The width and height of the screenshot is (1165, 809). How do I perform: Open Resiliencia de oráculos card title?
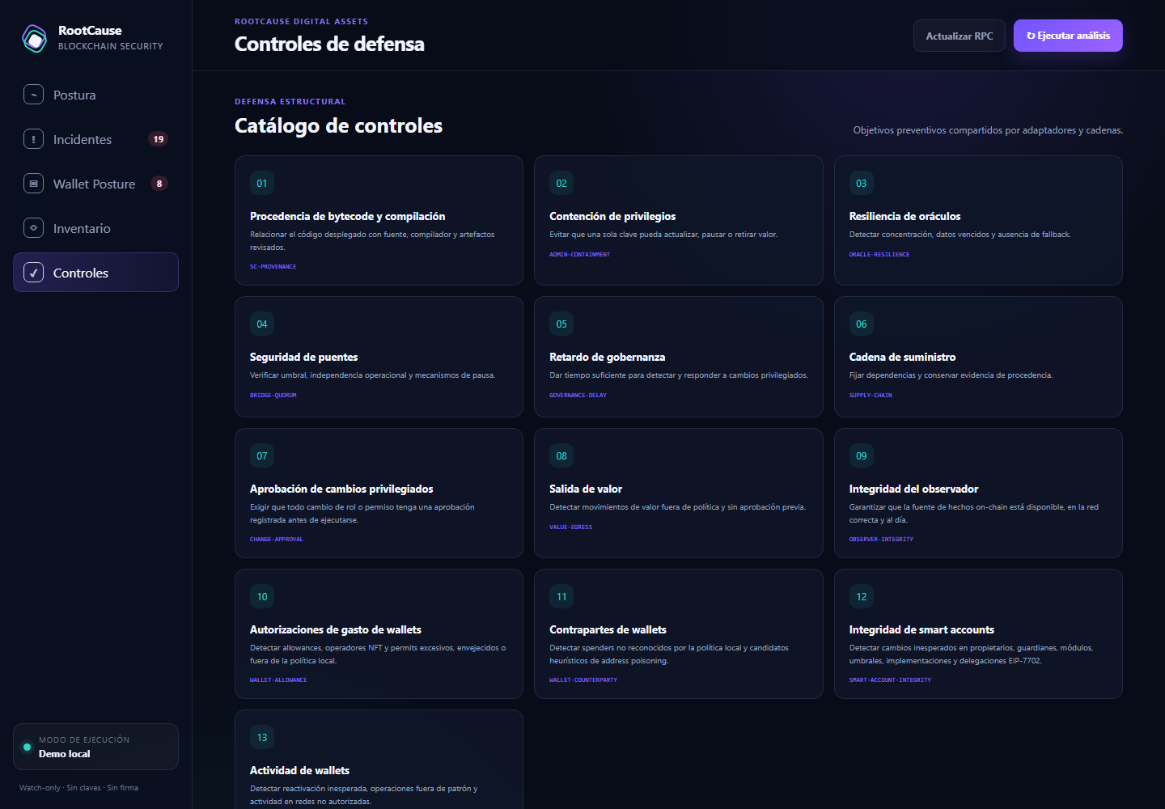(x=904, y=217)
